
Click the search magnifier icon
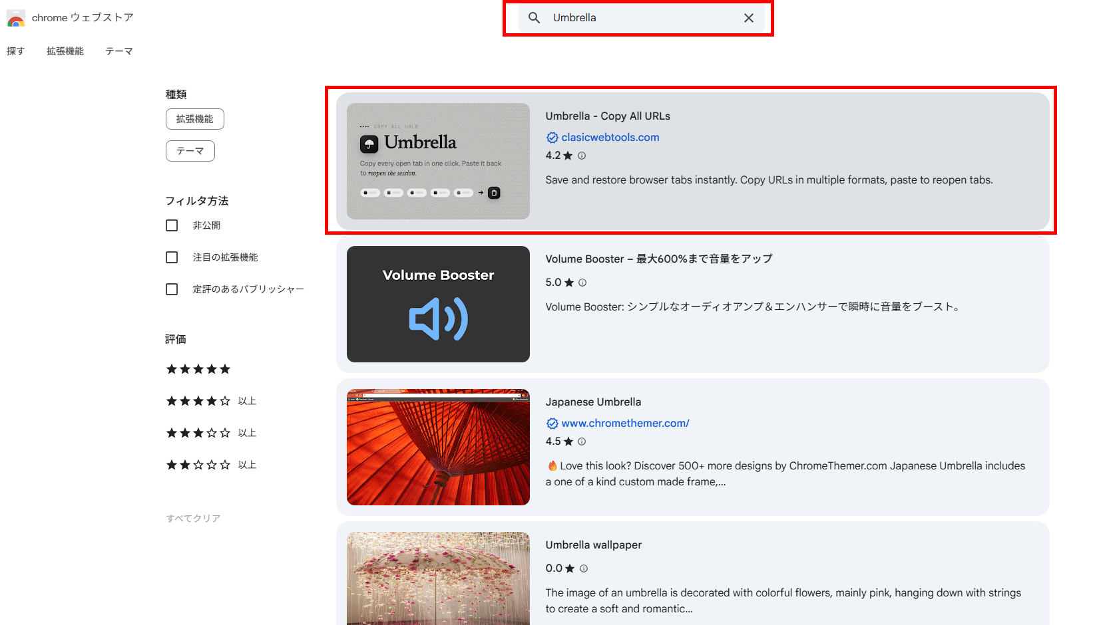pyautogui.click(x=534, y=18)
